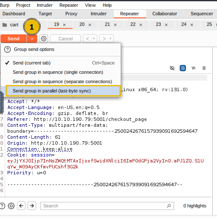The image size is (217, 218).
Task: Click the Content-Length header value 61
Action: click(58, 137)
